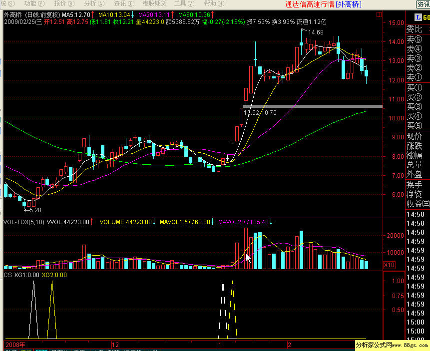Open the 报价(B) menu
Image resolution: width=430 pixels, height=351 pixels.
[x=64, y=3]
